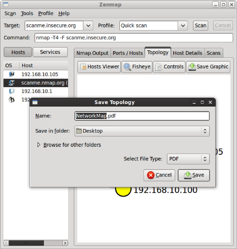Click the Cancel button beside the Scan button
The height and width of the screenshot is (249, 237).
point(223,26)
